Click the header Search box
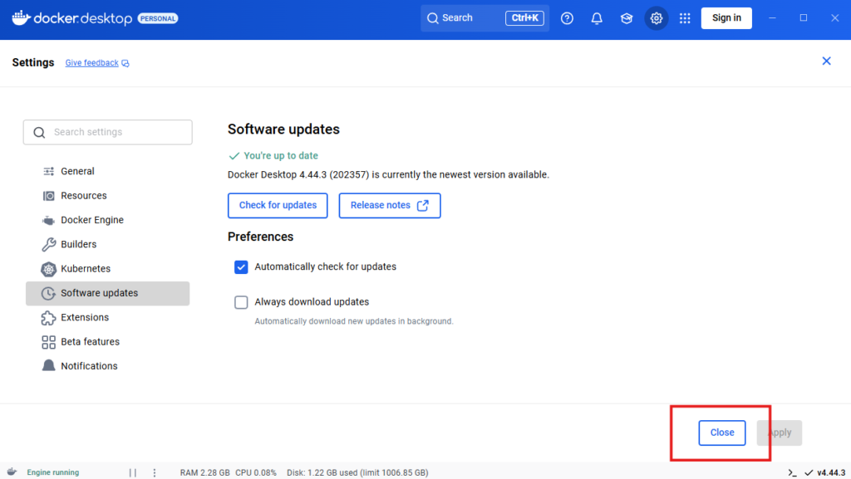 (x=485, y=18)
